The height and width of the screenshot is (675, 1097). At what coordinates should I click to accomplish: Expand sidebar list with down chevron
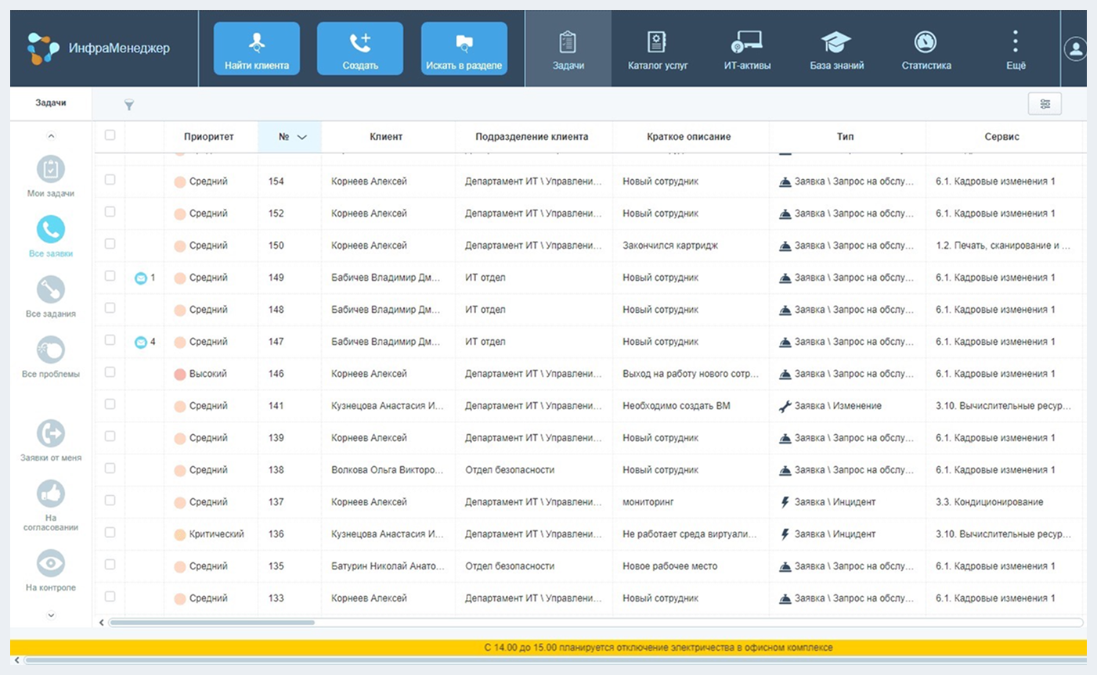coord(51,616)
